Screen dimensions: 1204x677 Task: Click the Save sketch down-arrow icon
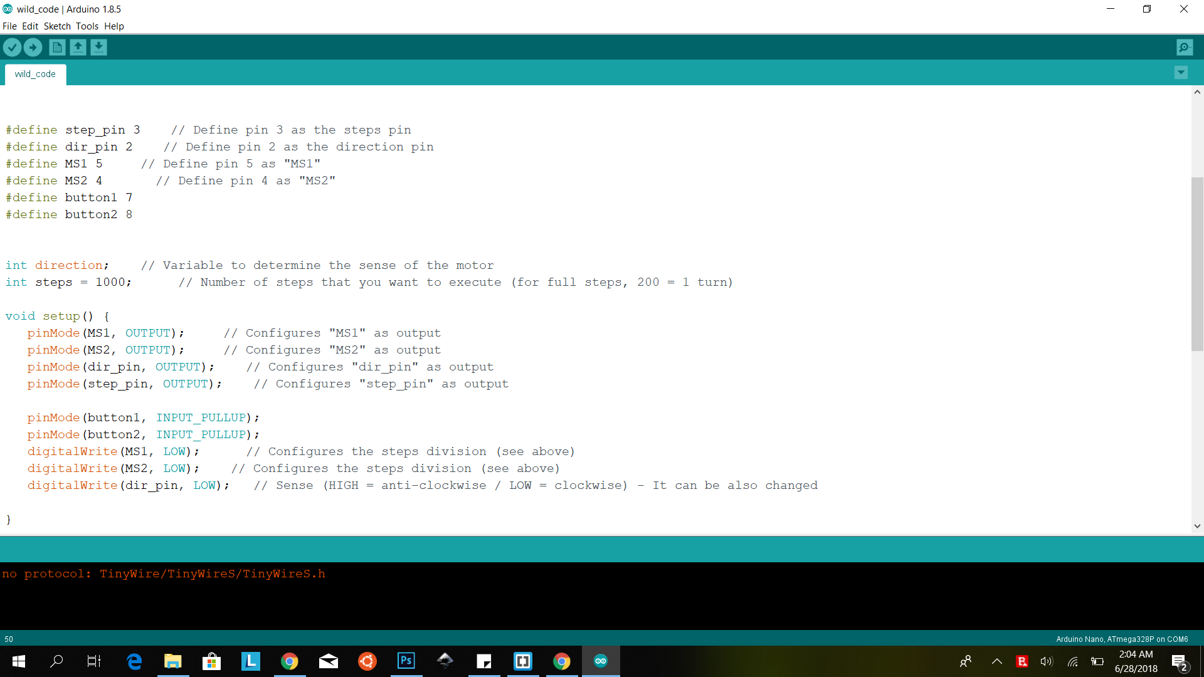[x=98, y=47]
